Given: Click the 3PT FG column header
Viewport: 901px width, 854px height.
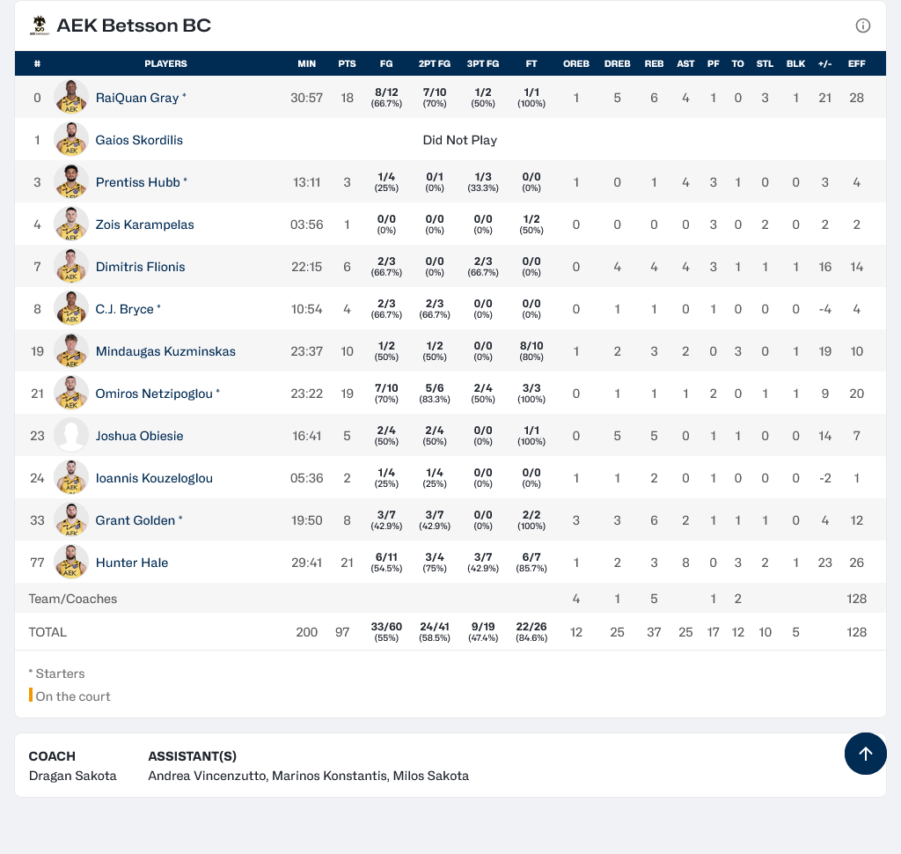Looking at the screenshot, I should pyautogui.click(x=483, y=63).
